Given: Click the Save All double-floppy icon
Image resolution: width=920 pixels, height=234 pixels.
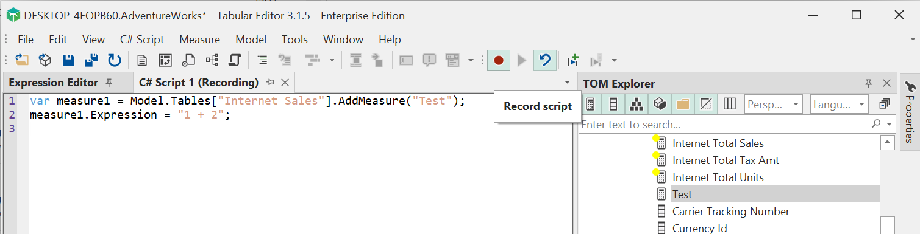Looking at the screenshot, I should (91, 60).
